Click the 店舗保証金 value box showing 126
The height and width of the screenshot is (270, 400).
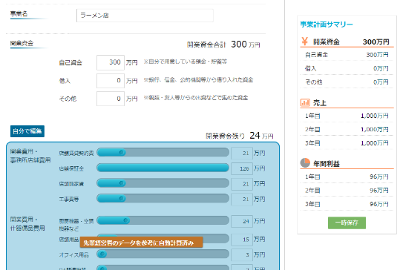click(242, 168)
